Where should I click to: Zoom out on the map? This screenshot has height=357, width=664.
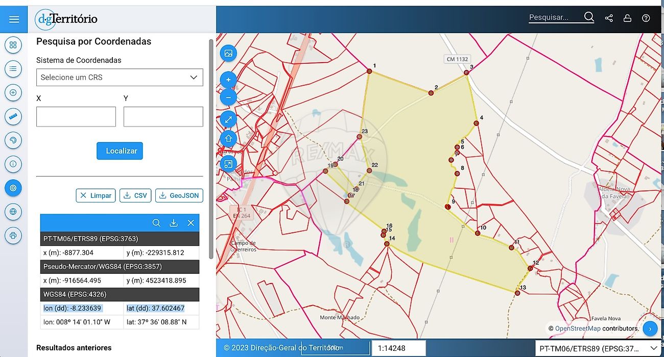pos(228,97)
